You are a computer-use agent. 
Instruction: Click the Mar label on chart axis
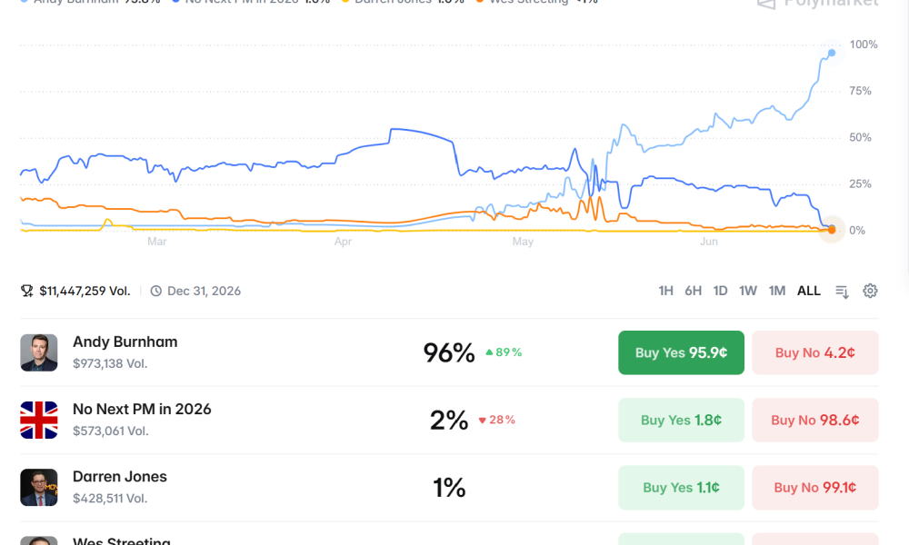point(156,242)
